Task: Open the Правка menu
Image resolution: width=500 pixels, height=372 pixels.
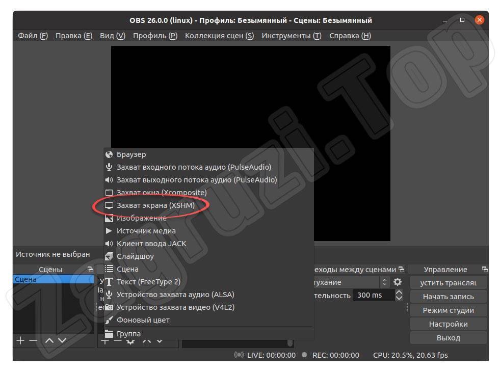Action: (74, 36)
